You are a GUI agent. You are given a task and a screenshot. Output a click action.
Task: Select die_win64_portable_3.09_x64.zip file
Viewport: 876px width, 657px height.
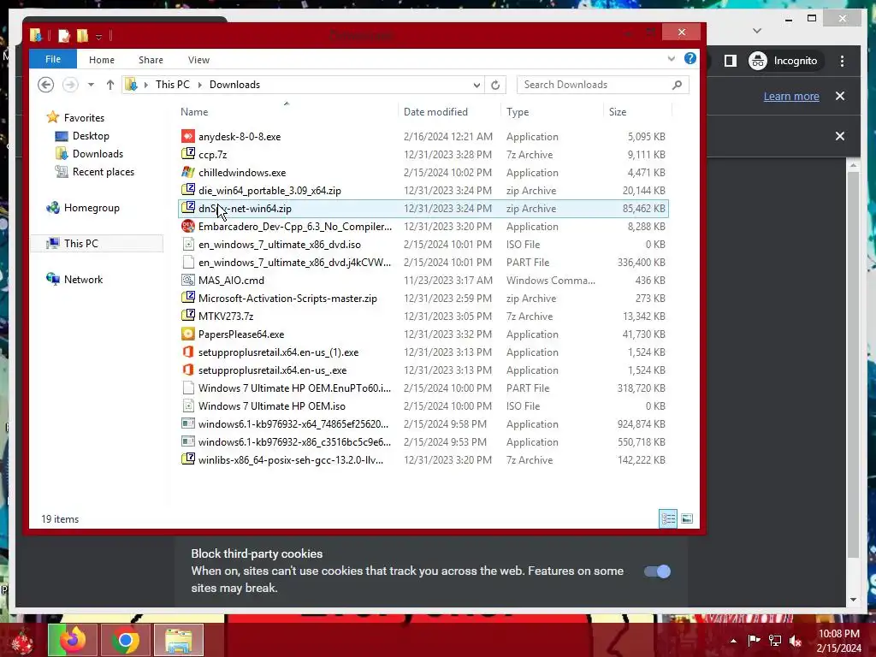pos(423,191)
